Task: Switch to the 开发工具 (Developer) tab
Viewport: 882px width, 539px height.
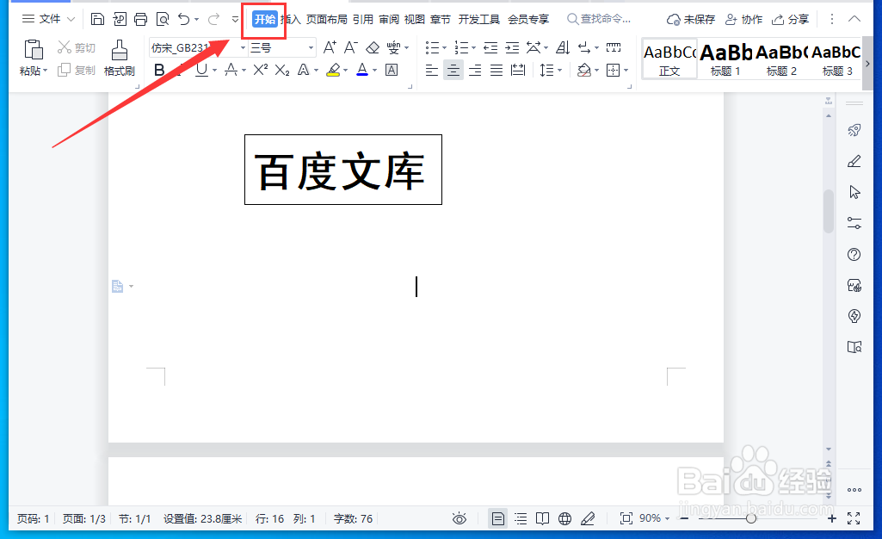Action: click(478, 19)
